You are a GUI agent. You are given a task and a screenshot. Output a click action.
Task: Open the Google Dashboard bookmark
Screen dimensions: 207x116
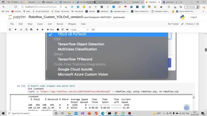[x=41, y=12]
